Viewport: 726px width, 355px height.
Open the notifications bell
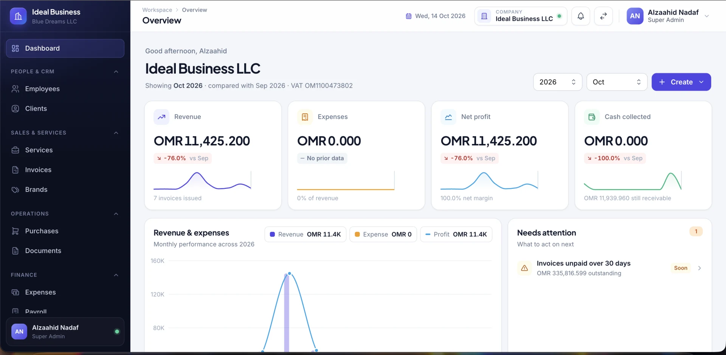tap(580, 16)
